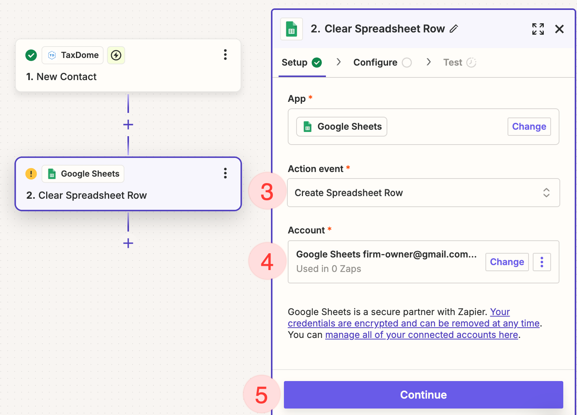This screenshot has width=577, height=415.
Task: Close the Clear Spreadsheet Row panel
Action: point(559,29)
